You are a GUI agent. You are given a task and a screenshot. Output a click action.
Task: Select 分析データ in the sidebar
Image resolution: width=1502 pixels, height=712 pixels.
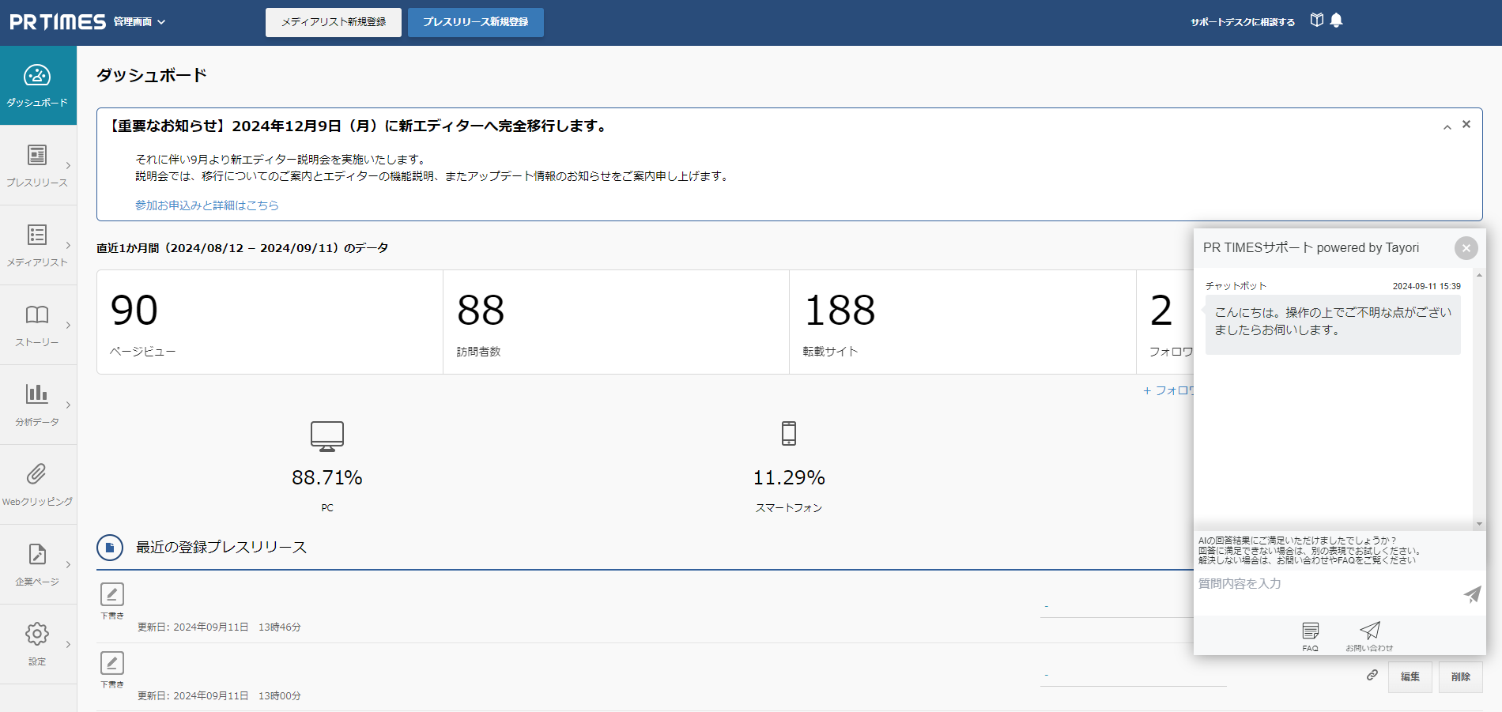click(37, 404)
